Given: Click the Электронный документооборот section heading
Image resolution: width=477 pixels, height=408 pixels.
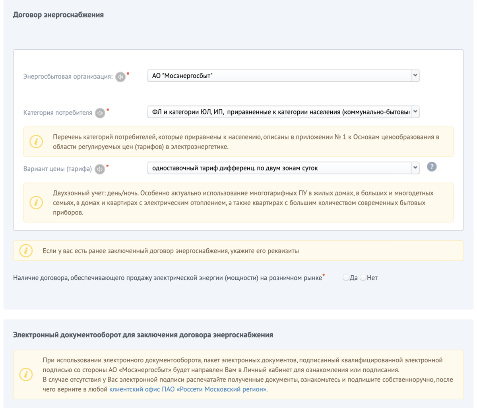Looking at the screenshot, I should 143,335.
